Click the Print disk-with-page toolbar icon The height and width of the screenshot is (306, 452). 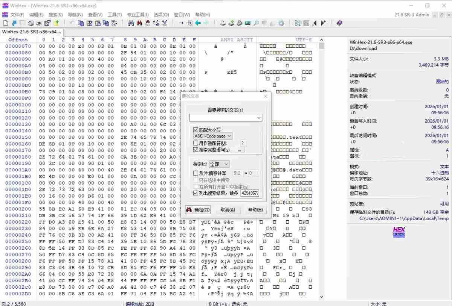coord(31,23)
